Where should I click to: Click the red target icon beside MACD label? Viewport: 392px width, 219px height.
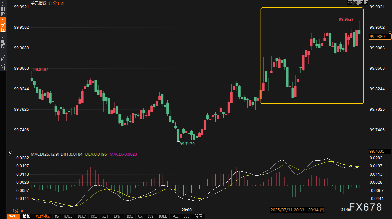point(10,154)
